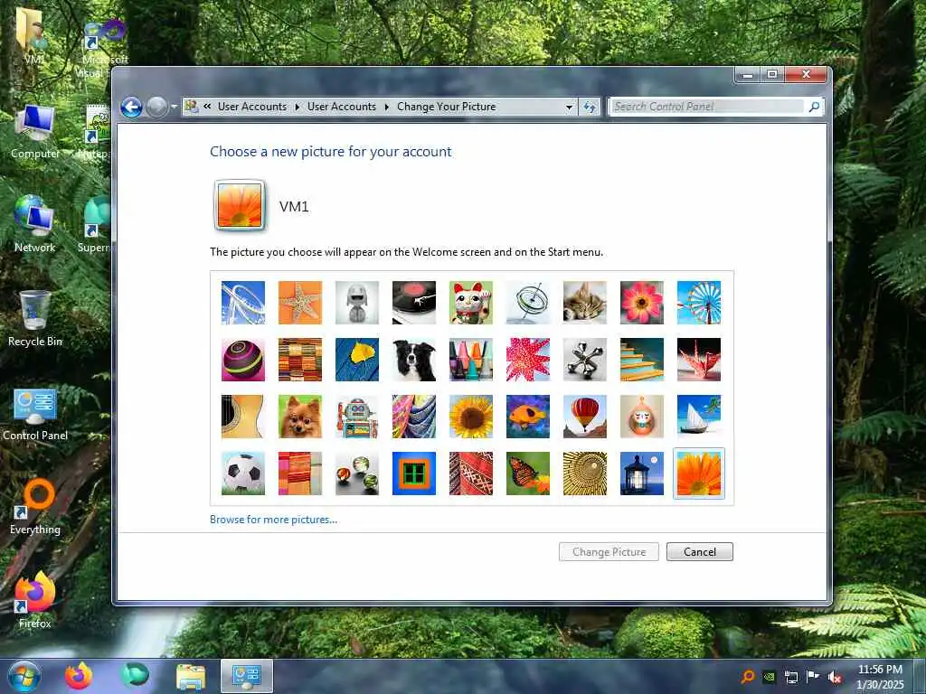Choose the lucky cat figurine picture
Screen dimensions: 926x694
pos(470,302)
